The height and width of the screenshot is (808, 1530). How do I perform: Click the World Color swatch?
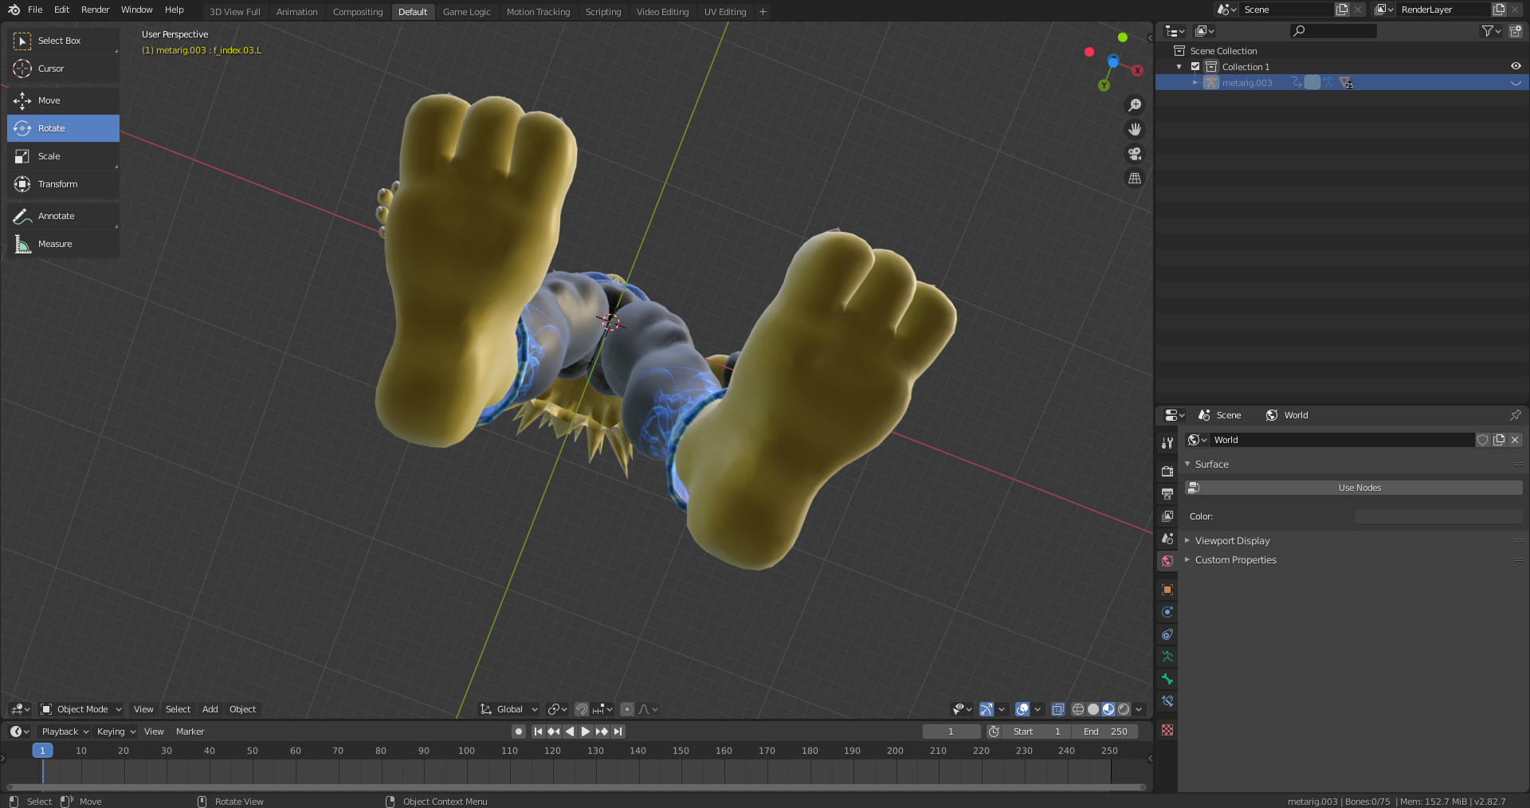1438,516
